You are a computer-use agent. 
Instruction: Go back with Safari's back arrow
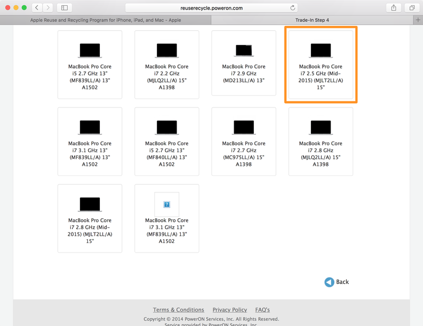pos(37,7)
